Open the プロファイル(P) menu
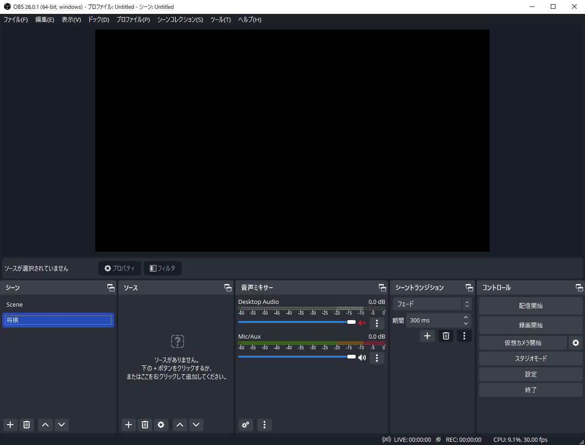Viewport: 585px width, 445px height. coord(133,19)
